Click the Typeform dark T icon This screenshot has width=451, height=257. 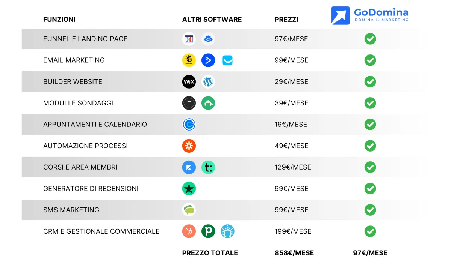(189, 103)
